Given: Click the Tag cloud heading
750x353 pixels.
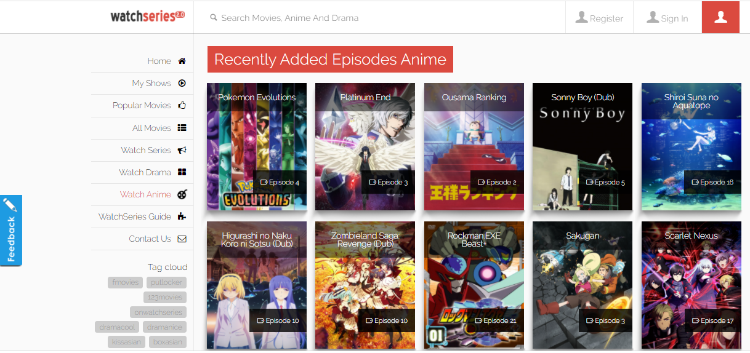Looking at the screenshot, I should 167,267.
